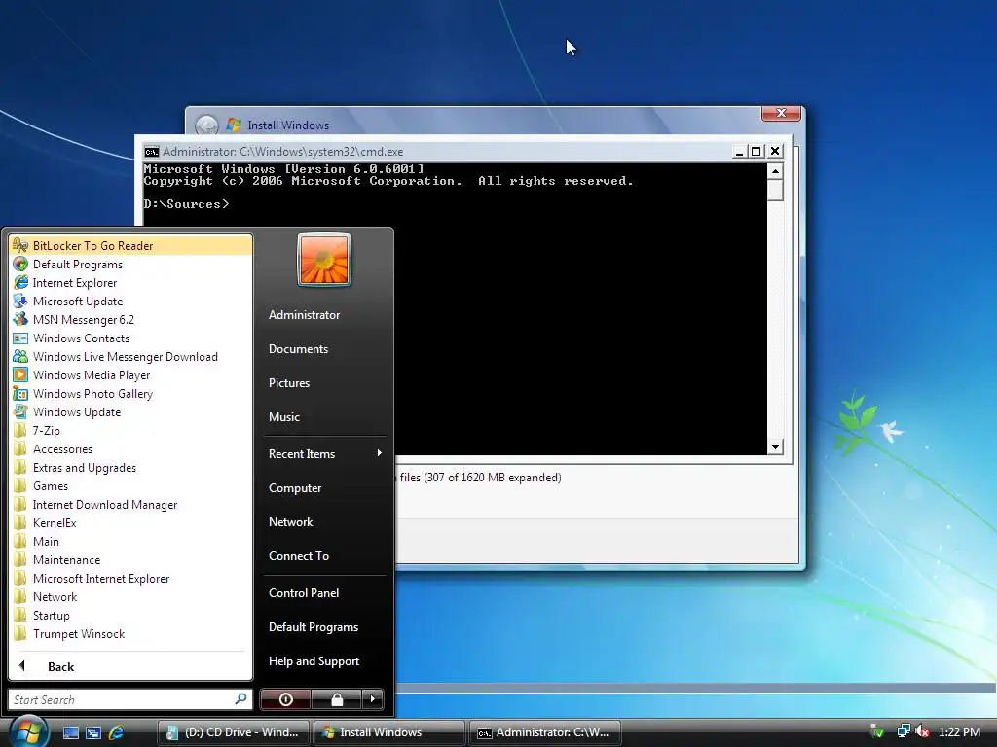The height and width of the screenshot is (747, 997).
Task: Open the shutdown options arrow menu
Action: click(373, 699)
